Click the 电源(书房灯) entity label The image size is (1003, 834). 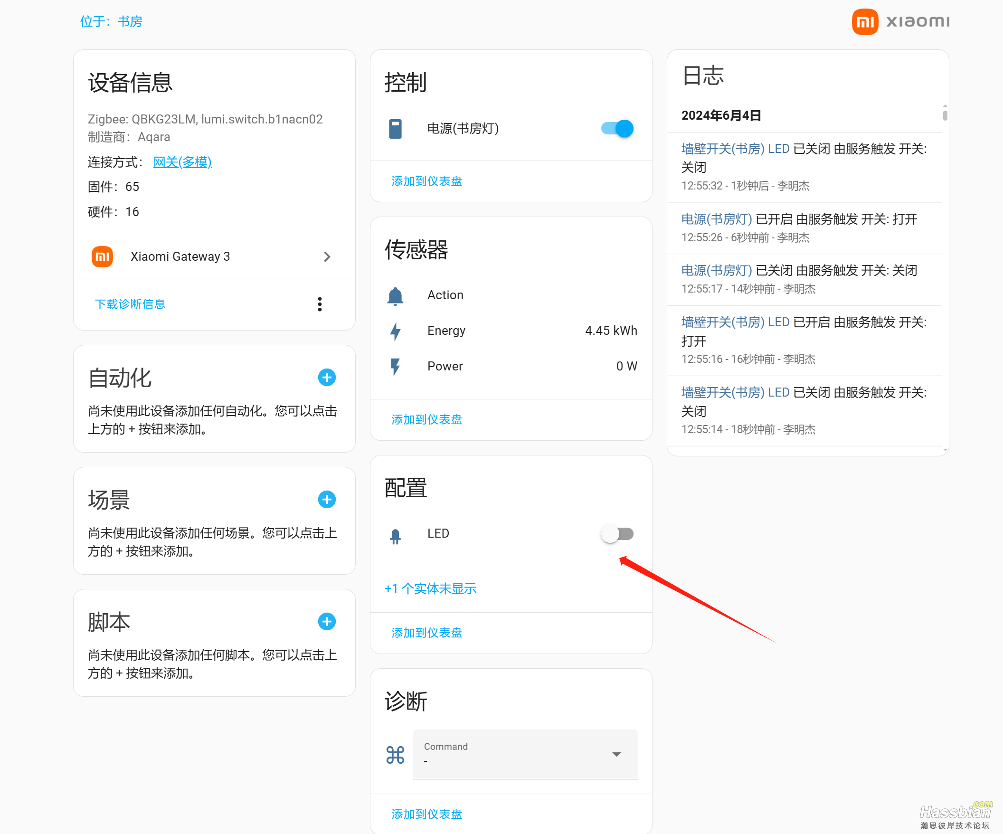pyautogui.click(x=464, y=128)
